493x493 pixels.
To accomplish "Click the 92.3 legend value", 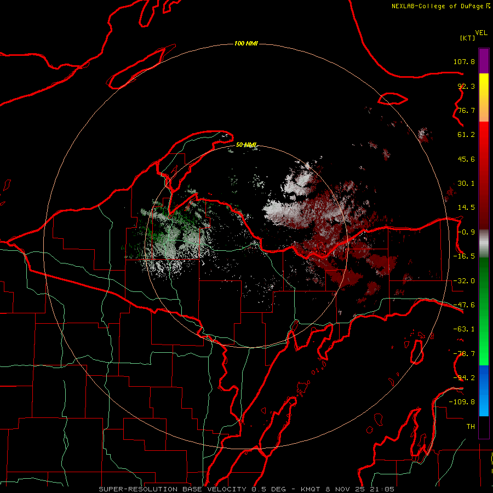I will (466, 86).
